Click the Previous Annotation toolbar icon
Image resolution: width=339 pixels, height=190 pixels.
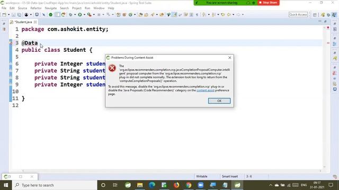click(213, 15)
